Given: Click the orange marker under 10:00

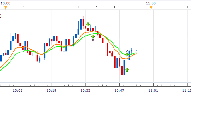Looking at the screenshot, I should coord(6,8).
